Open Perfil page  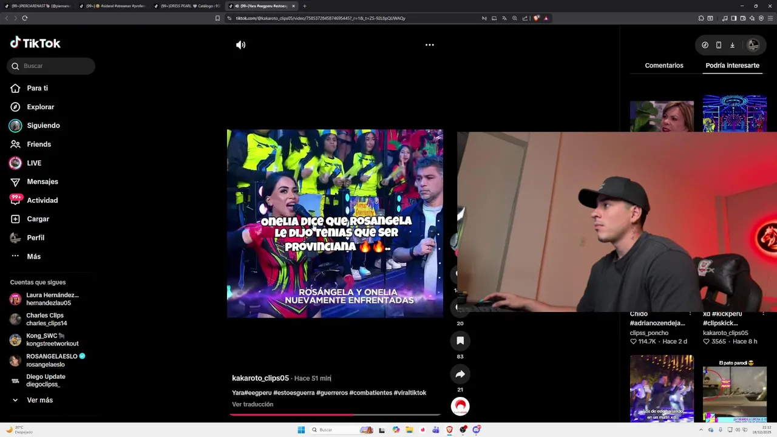[35, 238]
